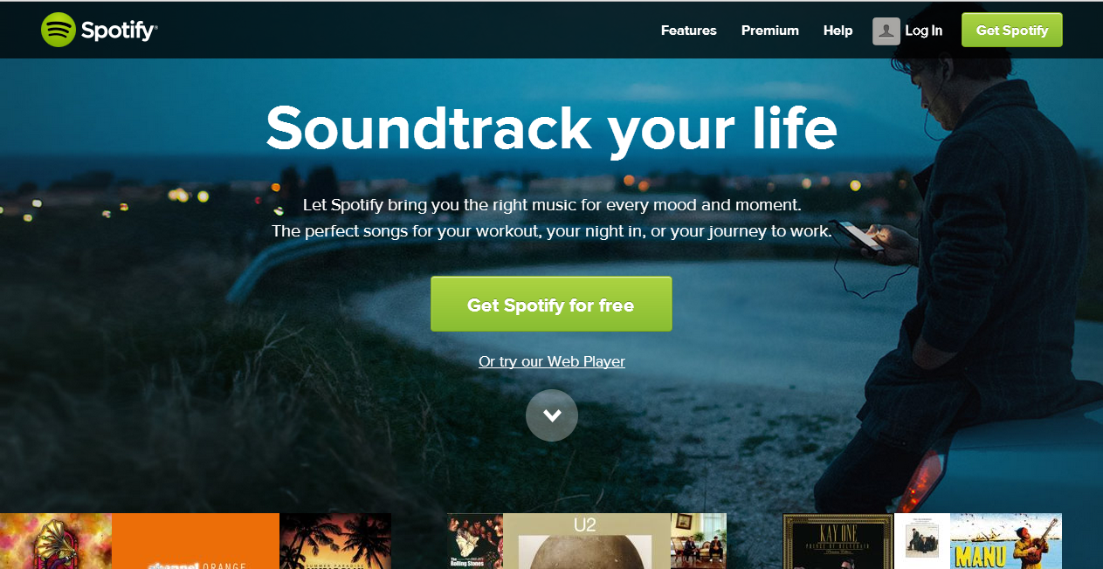
Task: Go to the Help page
Action: (x=838, y=31)
